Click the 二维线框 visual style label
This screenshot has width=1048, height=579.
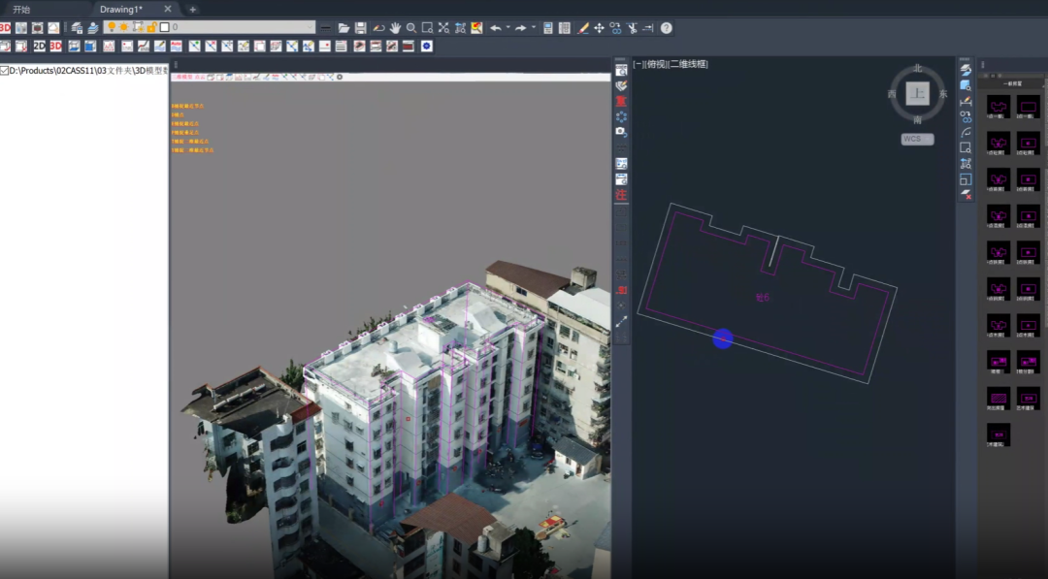[x=689, y=64]
